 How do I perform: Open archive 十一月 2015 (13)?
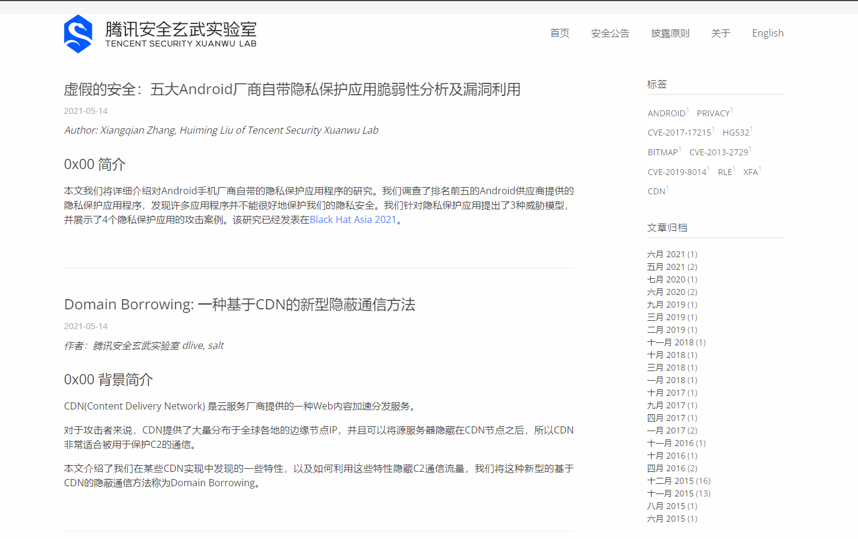point(679,493)
